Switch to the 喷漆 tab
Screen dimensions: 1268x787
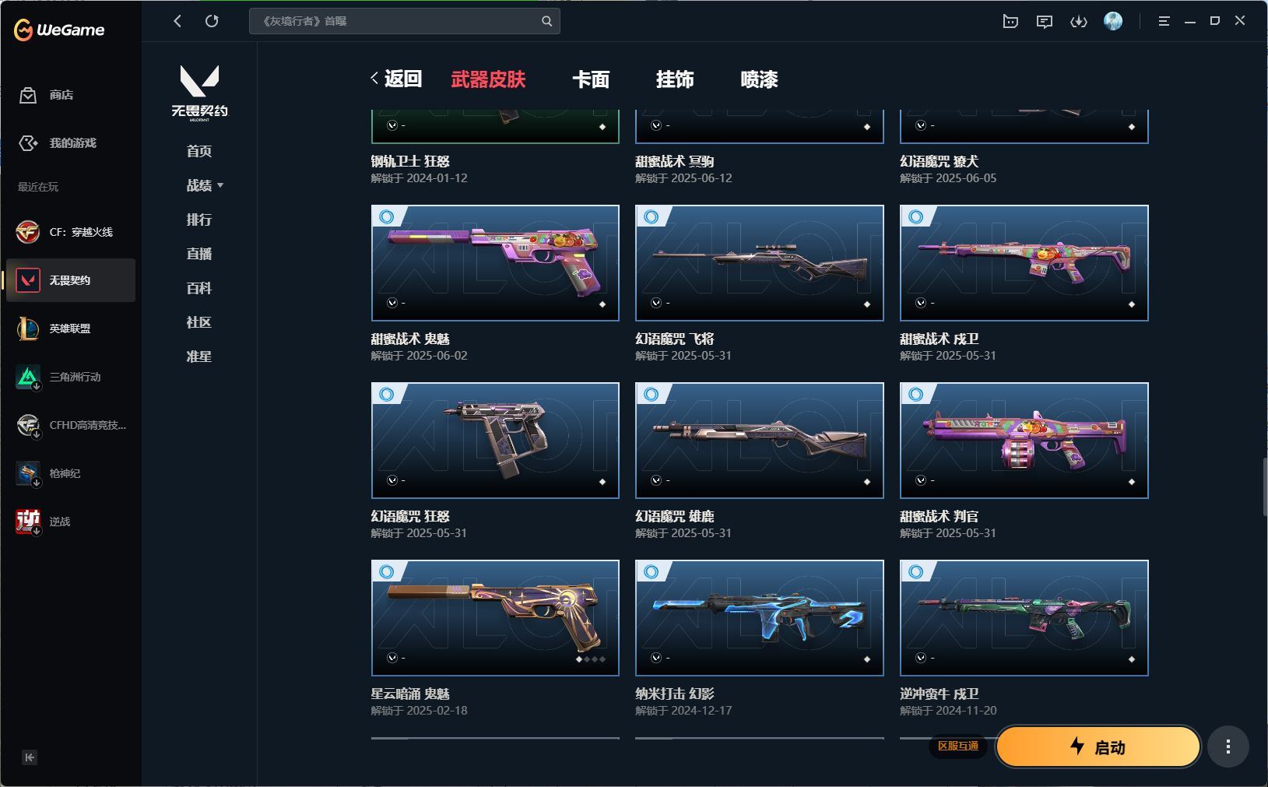point(759,79)
